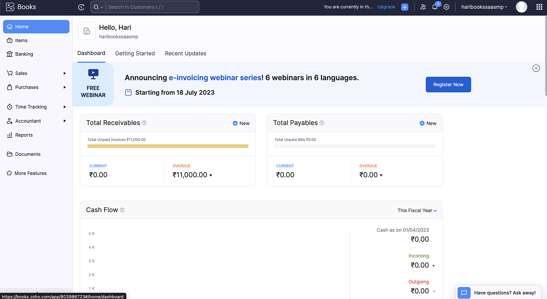This screenshot has width=547, height=299.
Task: Open settings gear icon
Action: point(446,7)
